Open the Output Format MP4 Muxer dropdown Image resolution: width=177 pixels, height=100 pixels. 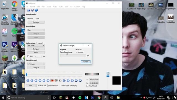[x=36, y=64]
